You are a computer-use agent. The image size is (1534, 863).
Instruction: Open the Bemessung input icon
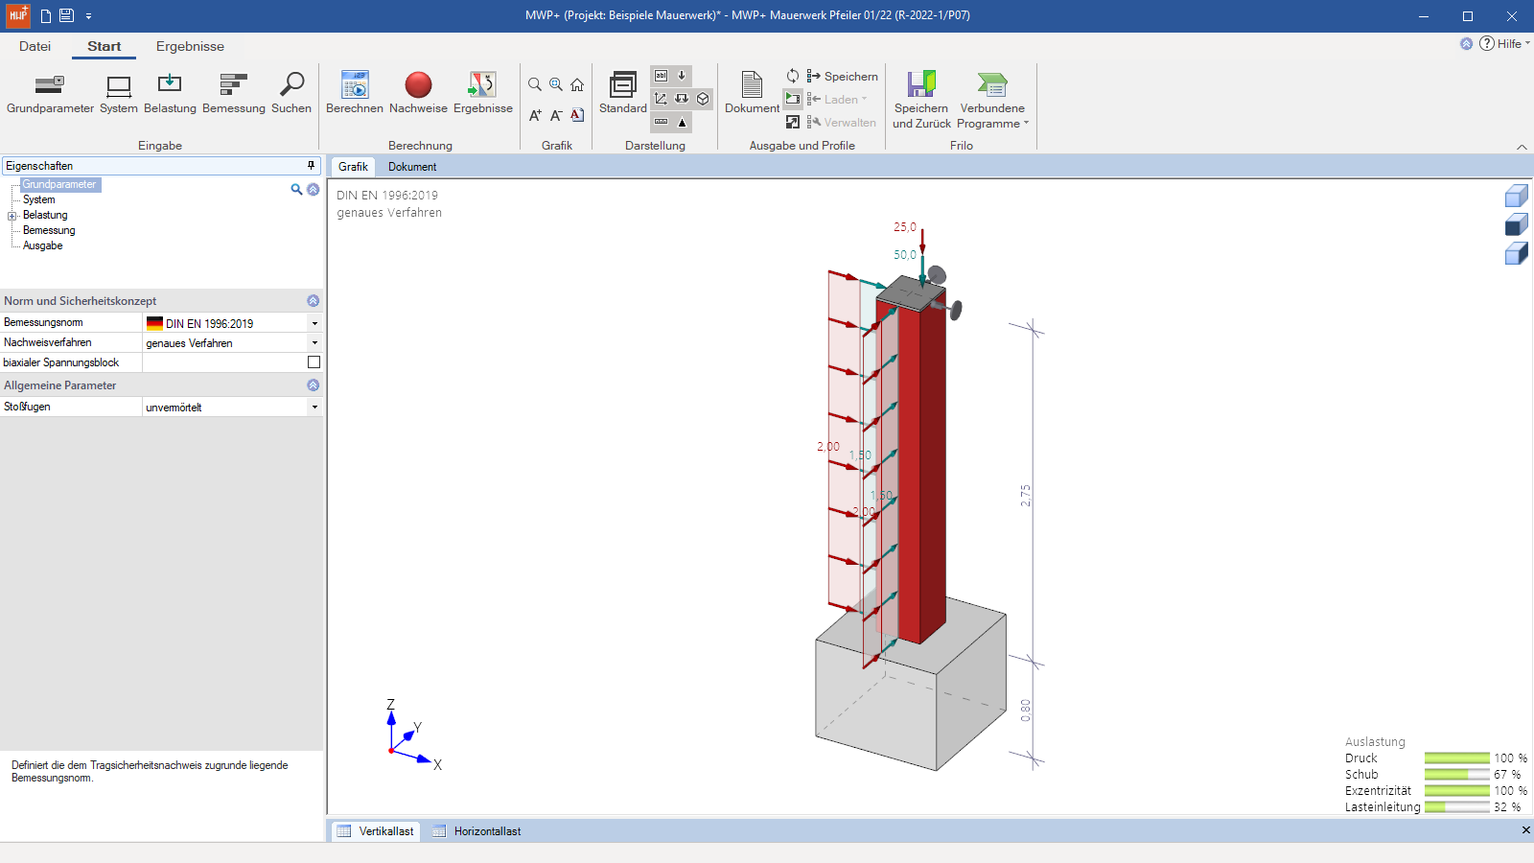click(234, 93)
